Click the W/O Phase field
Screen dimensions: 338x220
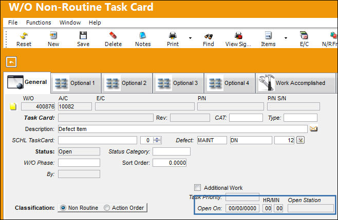click(79, 163)
